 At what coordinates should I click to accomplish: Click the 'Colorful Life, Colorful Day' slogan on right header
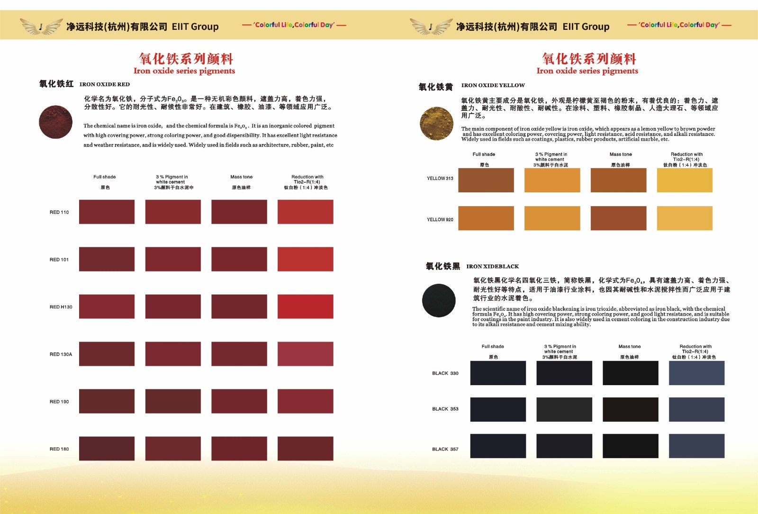point(679,25)
